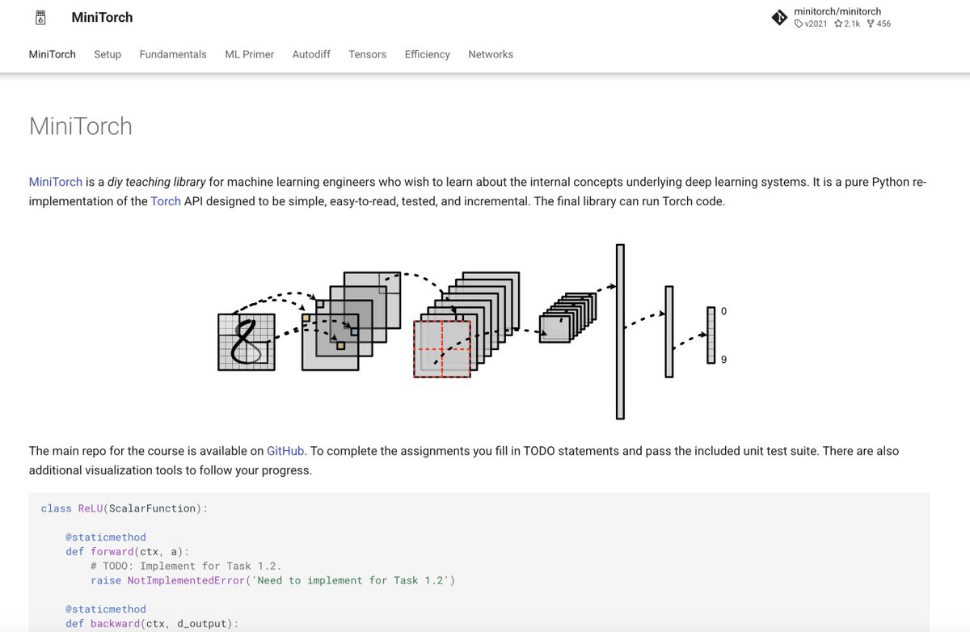Click the v2021 tag icon
The width and height of the screenshot is (970, 632).
(x=799, y=24)
